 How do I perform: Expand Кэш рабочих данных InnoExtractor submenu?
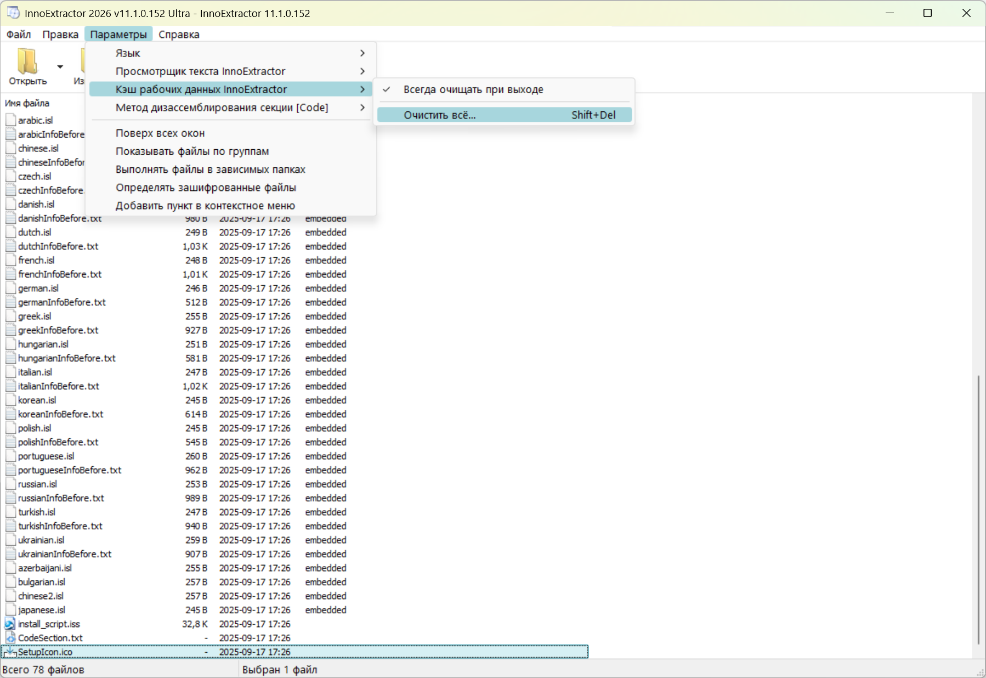231,89
